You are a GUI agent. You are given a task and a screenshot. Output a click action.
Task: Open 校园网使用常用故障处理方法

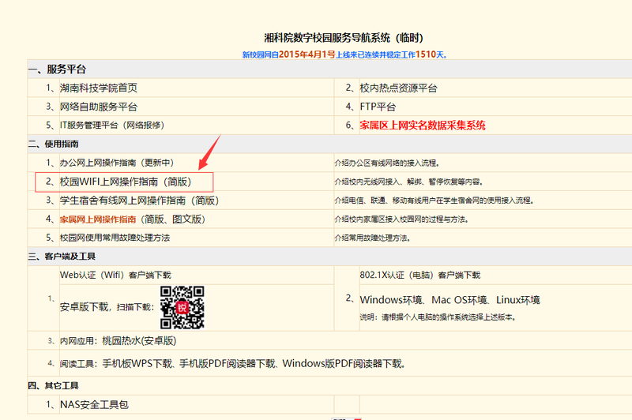(115, 237)
